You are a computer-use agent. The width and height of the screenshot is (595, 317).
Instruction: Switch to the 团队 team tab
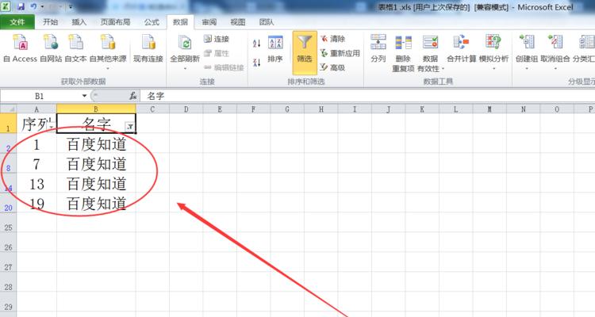click(267, 22)
